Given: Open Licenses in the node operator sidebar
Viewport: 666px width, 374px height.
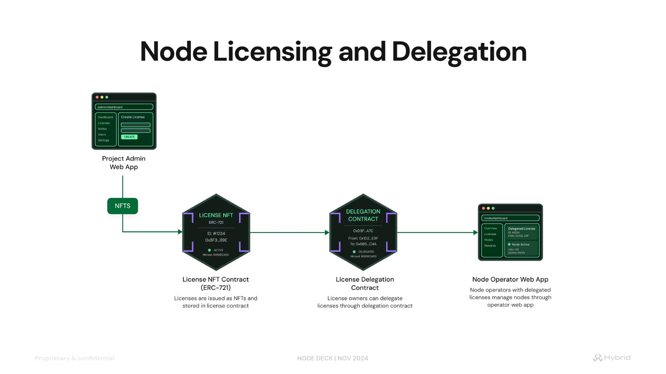Looking at the screenshot, I should 490,234.
